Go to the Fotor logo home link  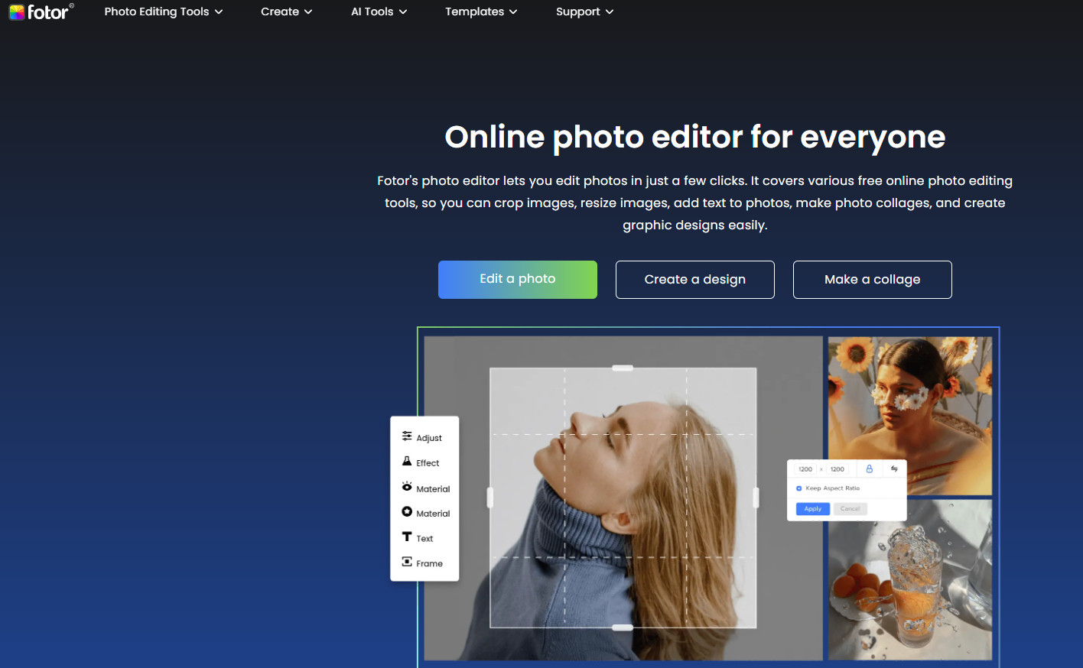tap(41, 11)
